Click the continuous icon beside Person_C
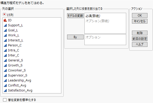Viewport: 153px width, 103px height. pyautogui.click(x=5, y=45)
